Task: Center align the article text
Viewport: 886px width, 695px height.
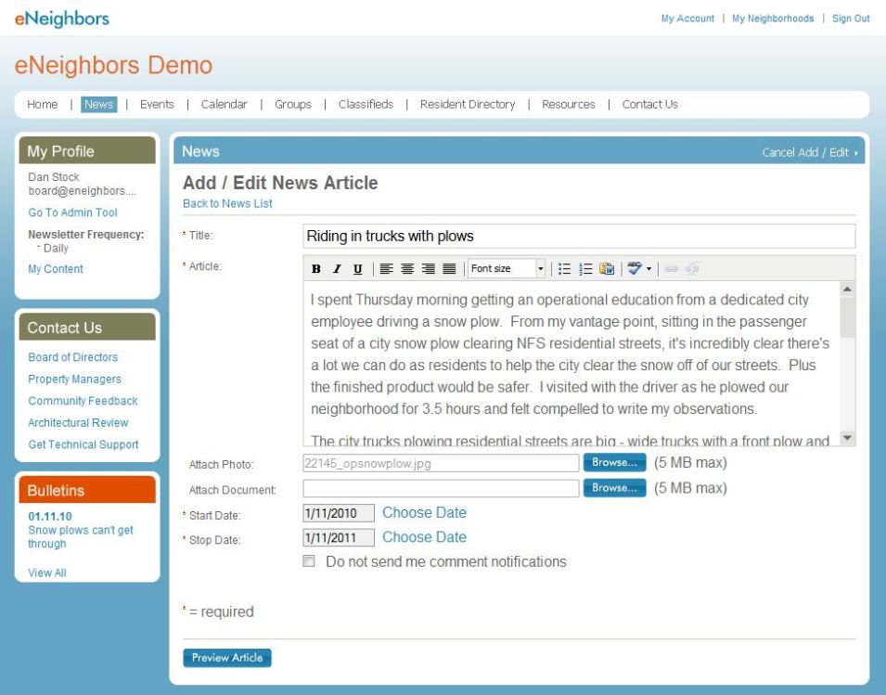Action: 407,269
